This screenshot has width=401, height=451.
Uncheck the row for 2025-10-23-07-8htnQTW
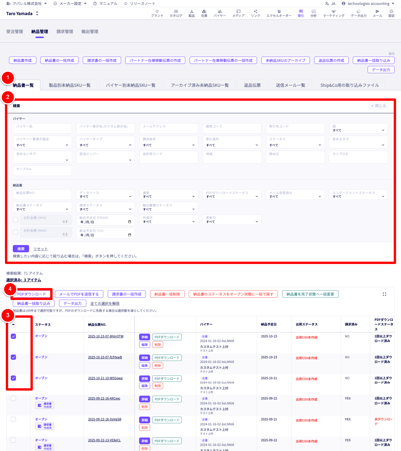tap(13, 336)
